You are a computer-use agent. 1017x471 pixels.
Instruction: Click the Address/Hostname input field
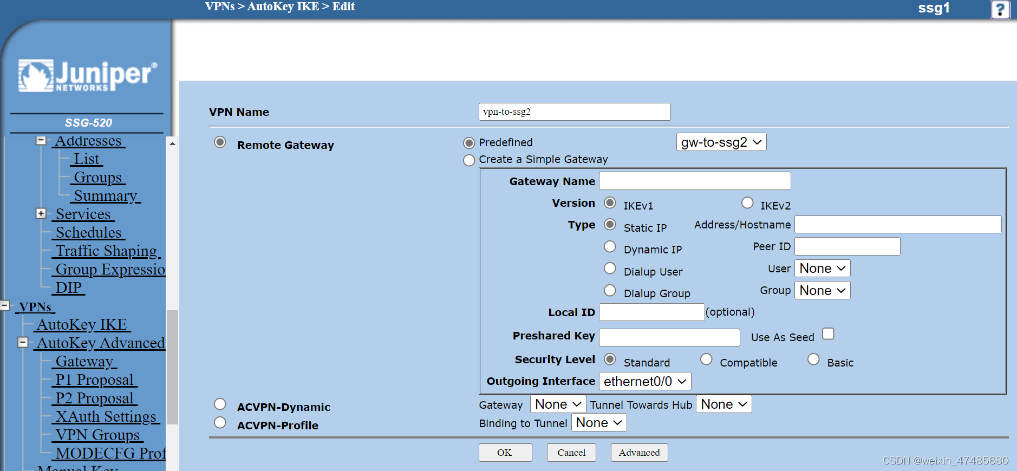(898, 225)
